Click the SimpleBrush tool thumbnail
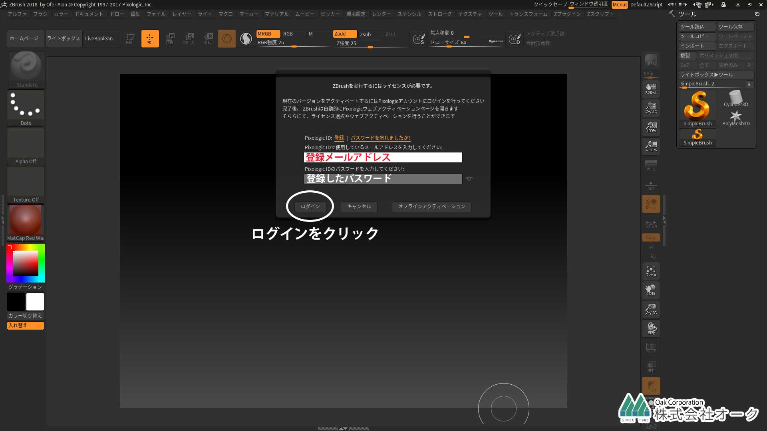 pos(697,107)
